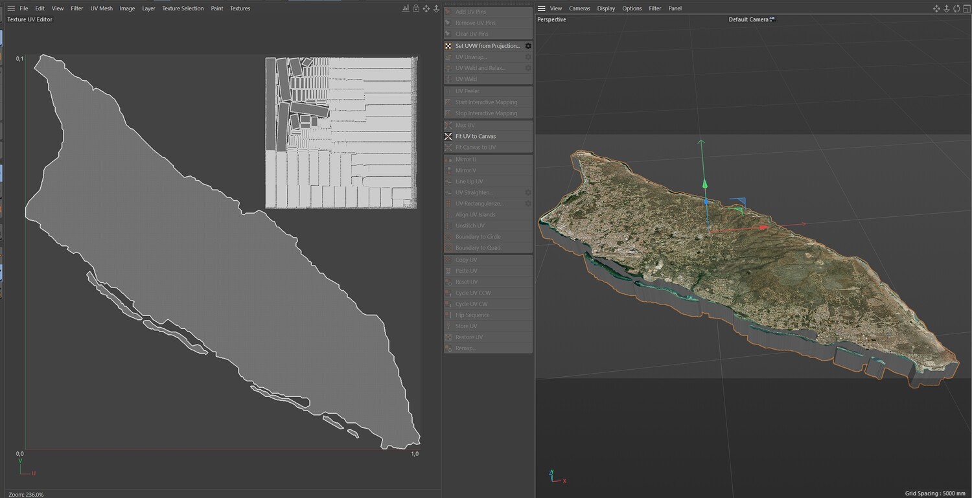The height and width of the screenshot is (498, 972).
Task: Open the Cameras dropdown menu in viewport
Action: [579, 8]
